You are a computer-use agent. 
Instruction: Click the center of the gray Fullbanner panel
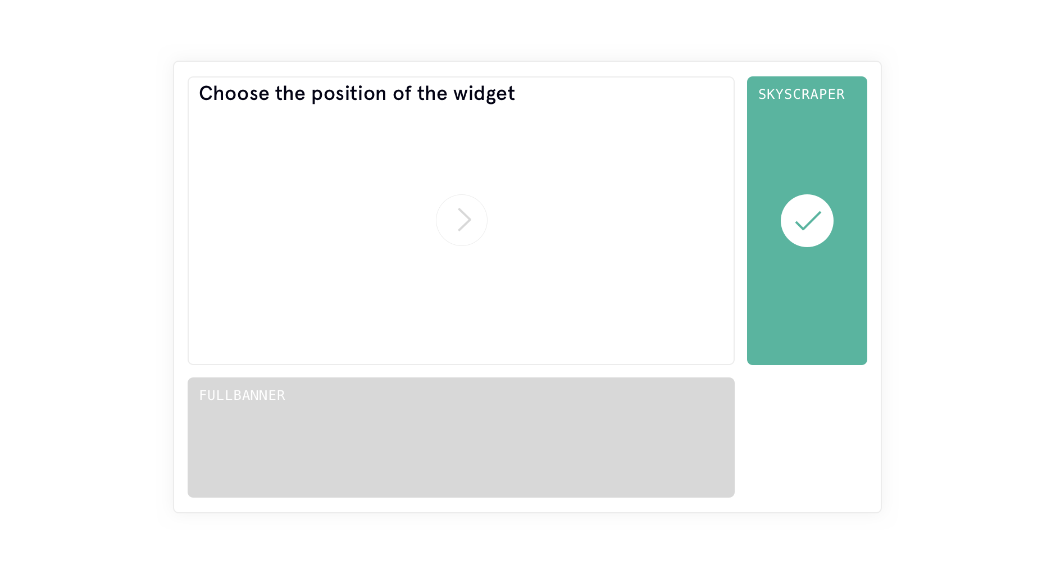point(461,438)
